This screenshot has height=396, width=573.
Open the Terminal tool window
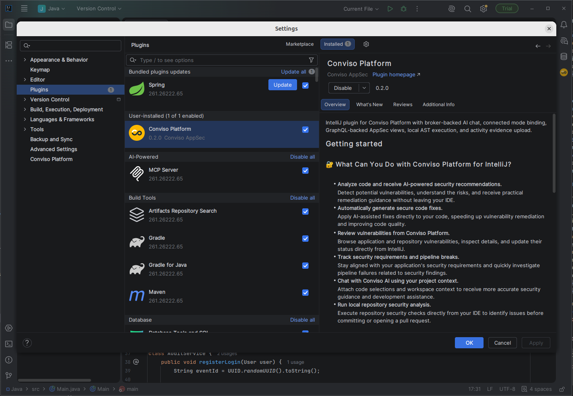click(8, 344)
